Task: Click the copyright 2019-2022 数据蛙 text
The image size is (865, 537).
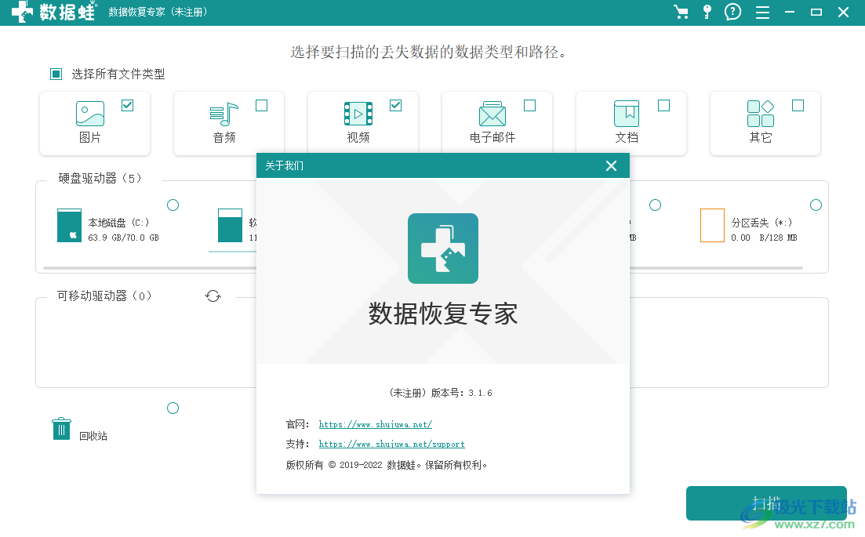Action: 386,466
